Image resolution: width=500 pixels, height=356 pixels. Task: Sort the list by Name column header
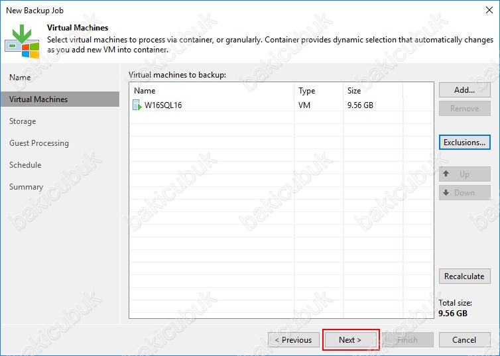[212, 91]
